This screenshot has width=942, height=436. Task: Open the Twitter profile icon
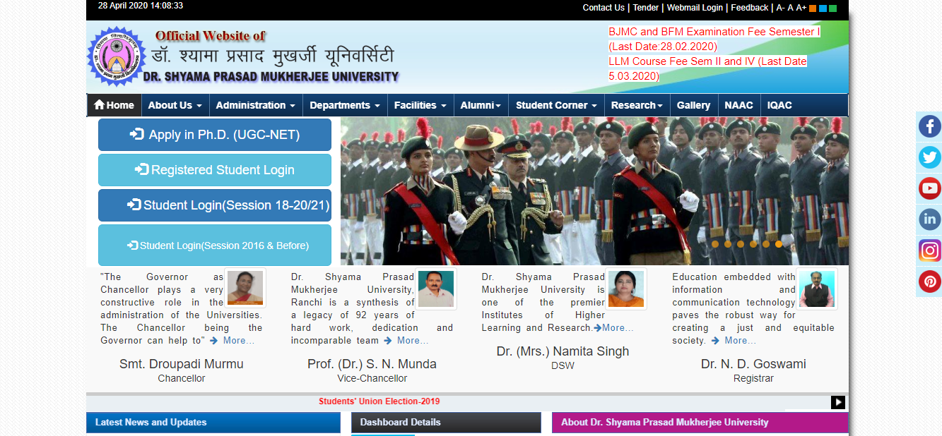pos(929,157)
